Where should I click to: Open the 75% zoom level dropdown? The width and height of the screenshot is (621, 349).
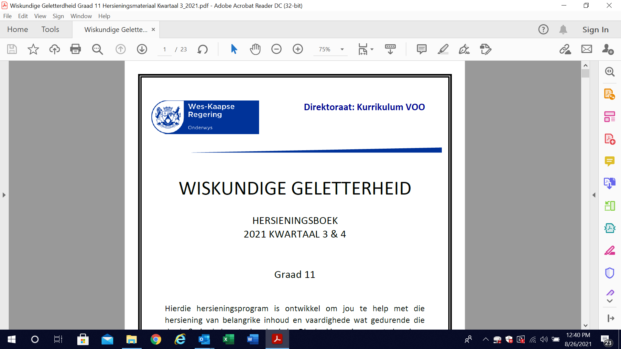[x=342, y=49]
